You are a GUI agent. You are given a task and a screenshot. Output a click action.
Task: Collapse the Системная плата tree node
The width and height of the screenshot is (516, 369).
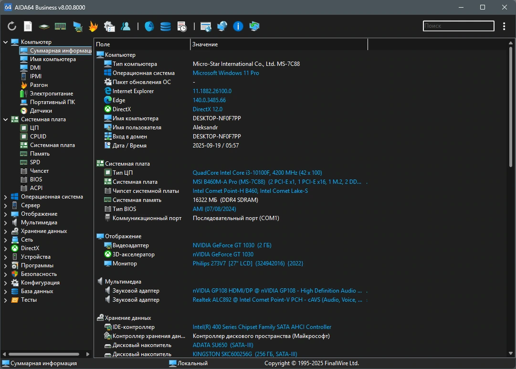[x=5, y=119]
